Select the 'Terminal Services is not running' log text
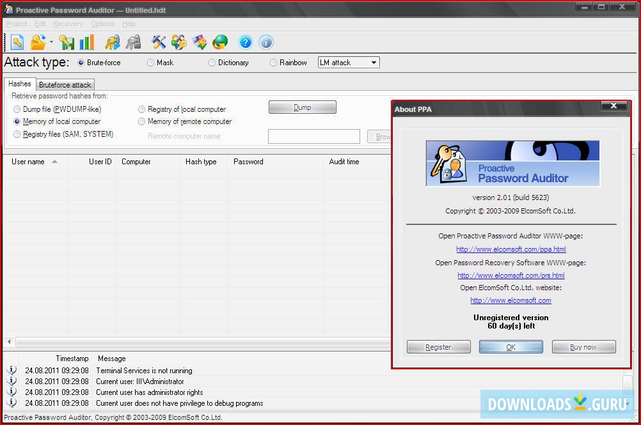 [x=144, y=371]
